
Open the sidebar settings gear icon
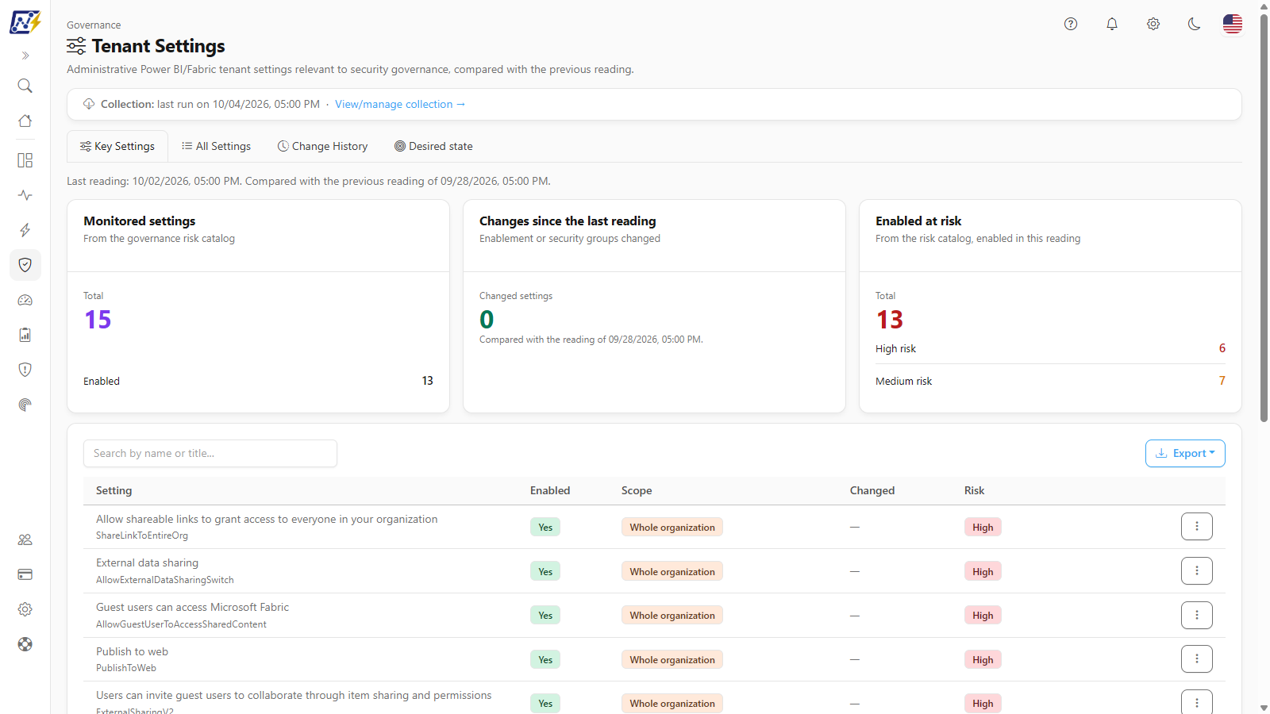tap(25, 609)
